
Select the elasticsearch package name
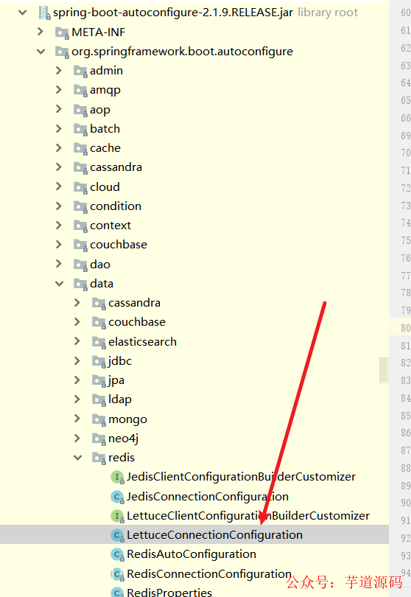coord(142,341)
